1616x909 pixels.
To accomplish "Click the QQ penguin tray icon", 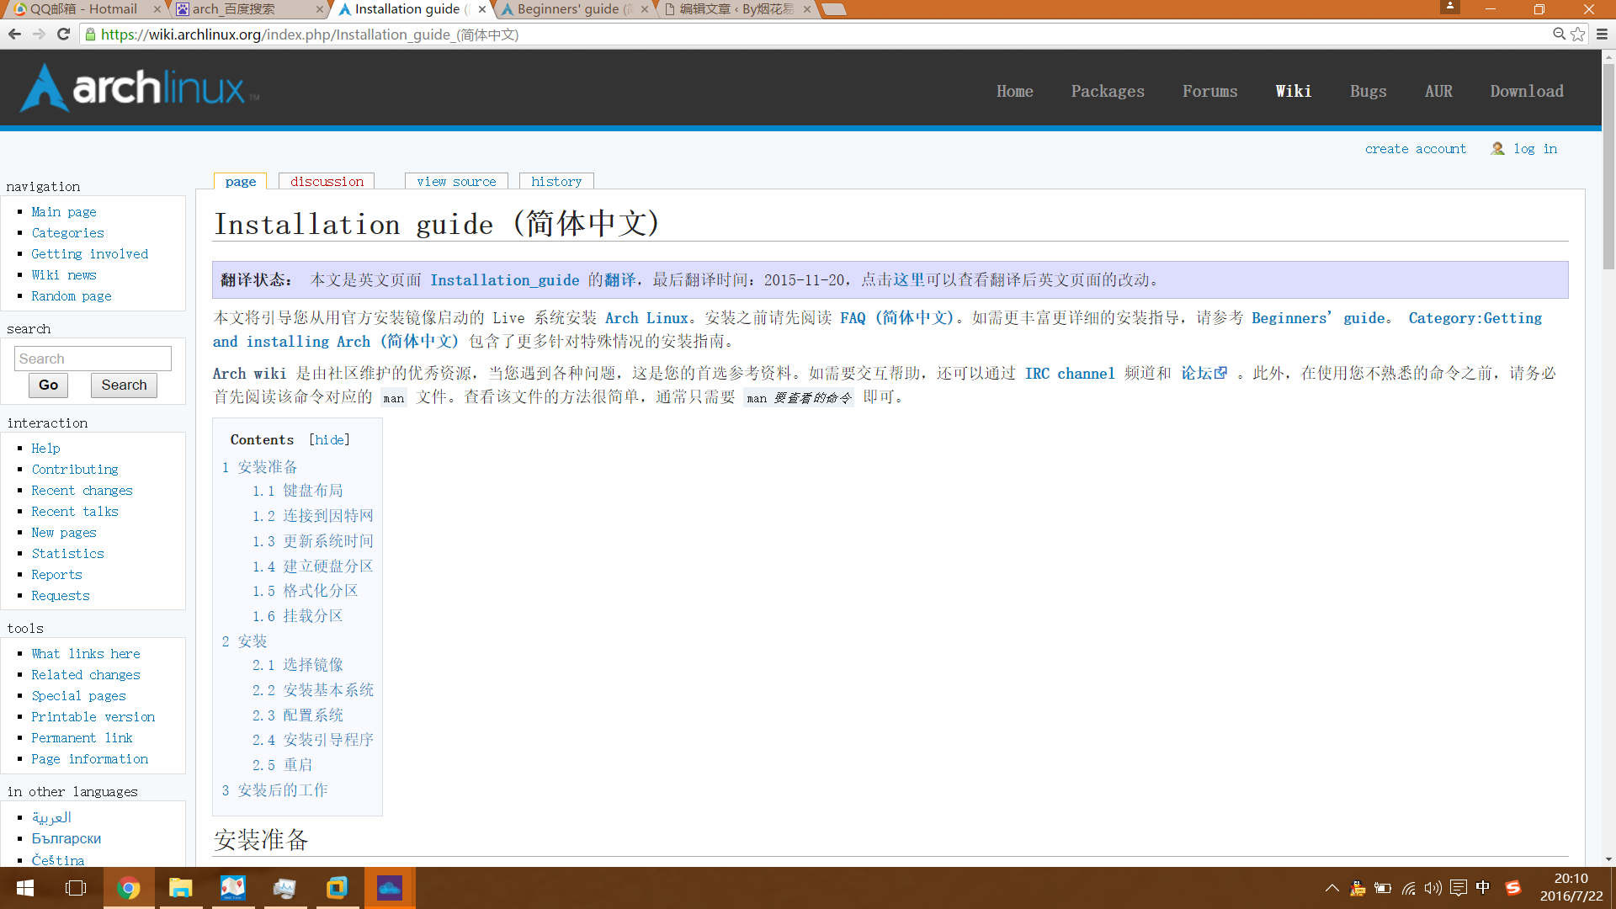I will coord(1357,888).
